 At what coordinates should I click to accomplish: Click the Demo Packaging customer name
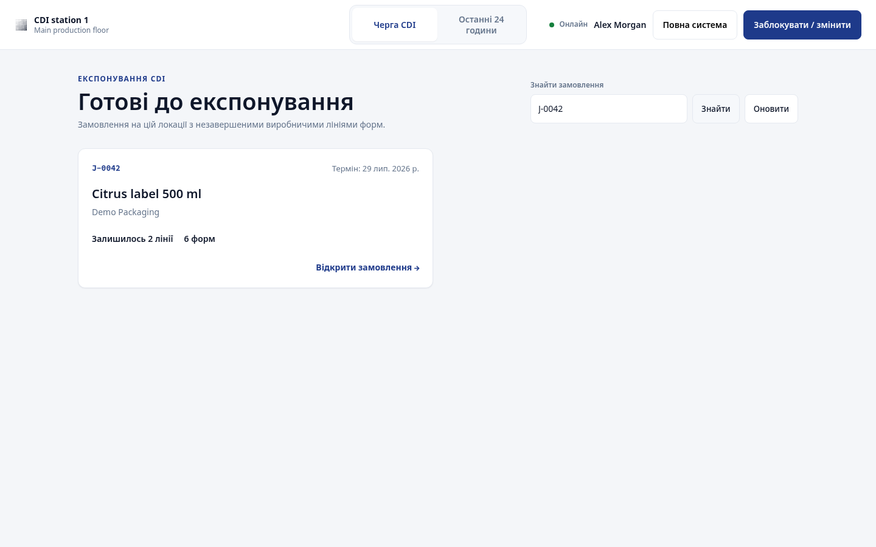tap(125, 212)
